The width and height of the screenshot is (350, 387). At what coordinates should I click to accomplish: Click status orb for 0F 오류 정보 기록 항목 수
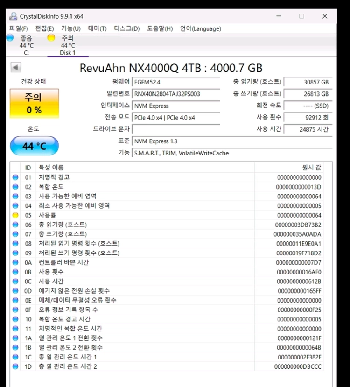tap(15, 310)
